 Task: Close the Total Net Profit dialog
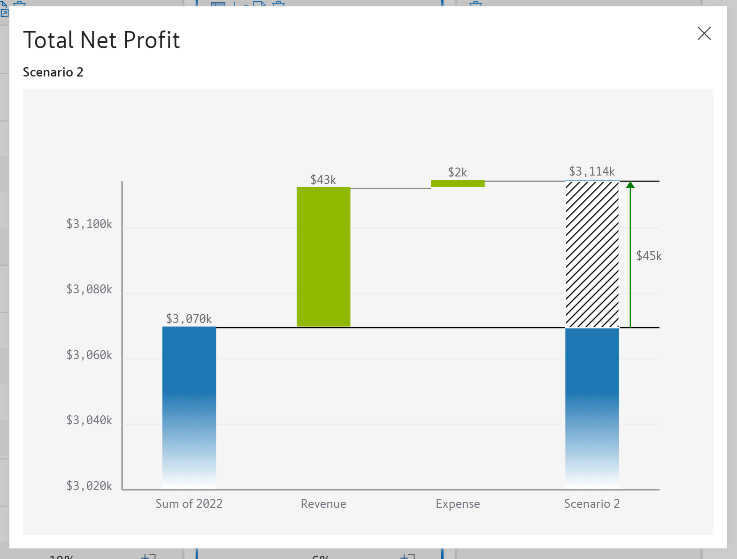(704, 33)
